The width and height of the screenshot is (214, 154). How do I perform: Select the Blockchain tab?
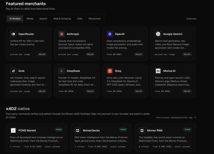point(95,19)
